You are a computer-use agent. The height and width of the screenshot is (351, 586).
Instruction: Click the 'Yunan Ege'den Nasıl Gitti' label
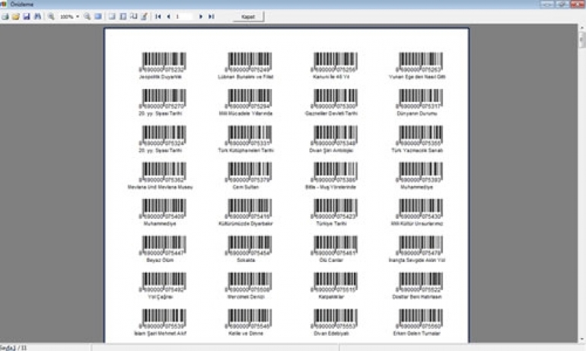click(x=417, y=77)
